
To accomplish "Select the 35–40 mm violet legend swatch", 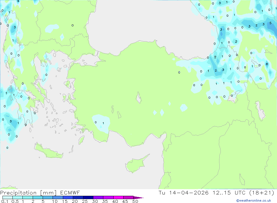I will (108, 197).
